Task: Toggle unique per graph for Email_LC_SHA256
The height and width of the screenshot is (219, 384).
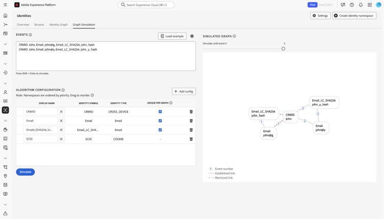Action: click(x=160, y=130)
